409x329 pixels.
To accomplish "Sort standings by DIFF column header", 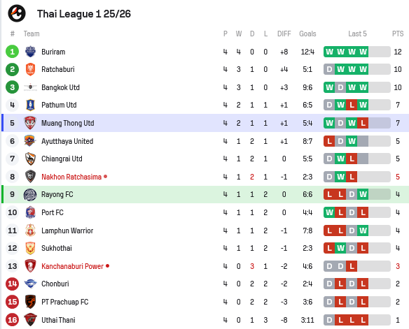I will (x=284, y=34).
